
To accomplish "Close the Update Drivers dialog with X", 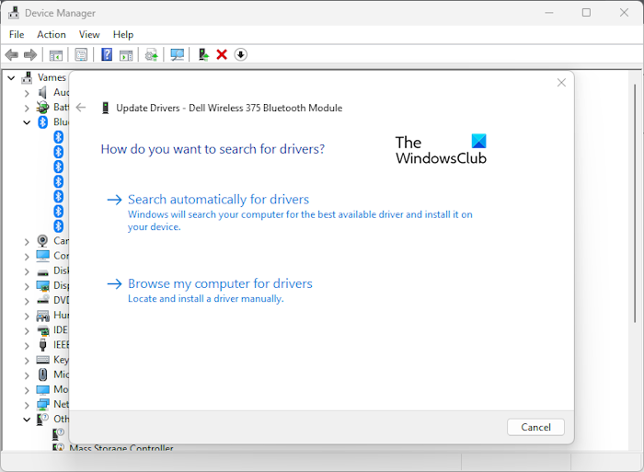I will click(561, 83).
